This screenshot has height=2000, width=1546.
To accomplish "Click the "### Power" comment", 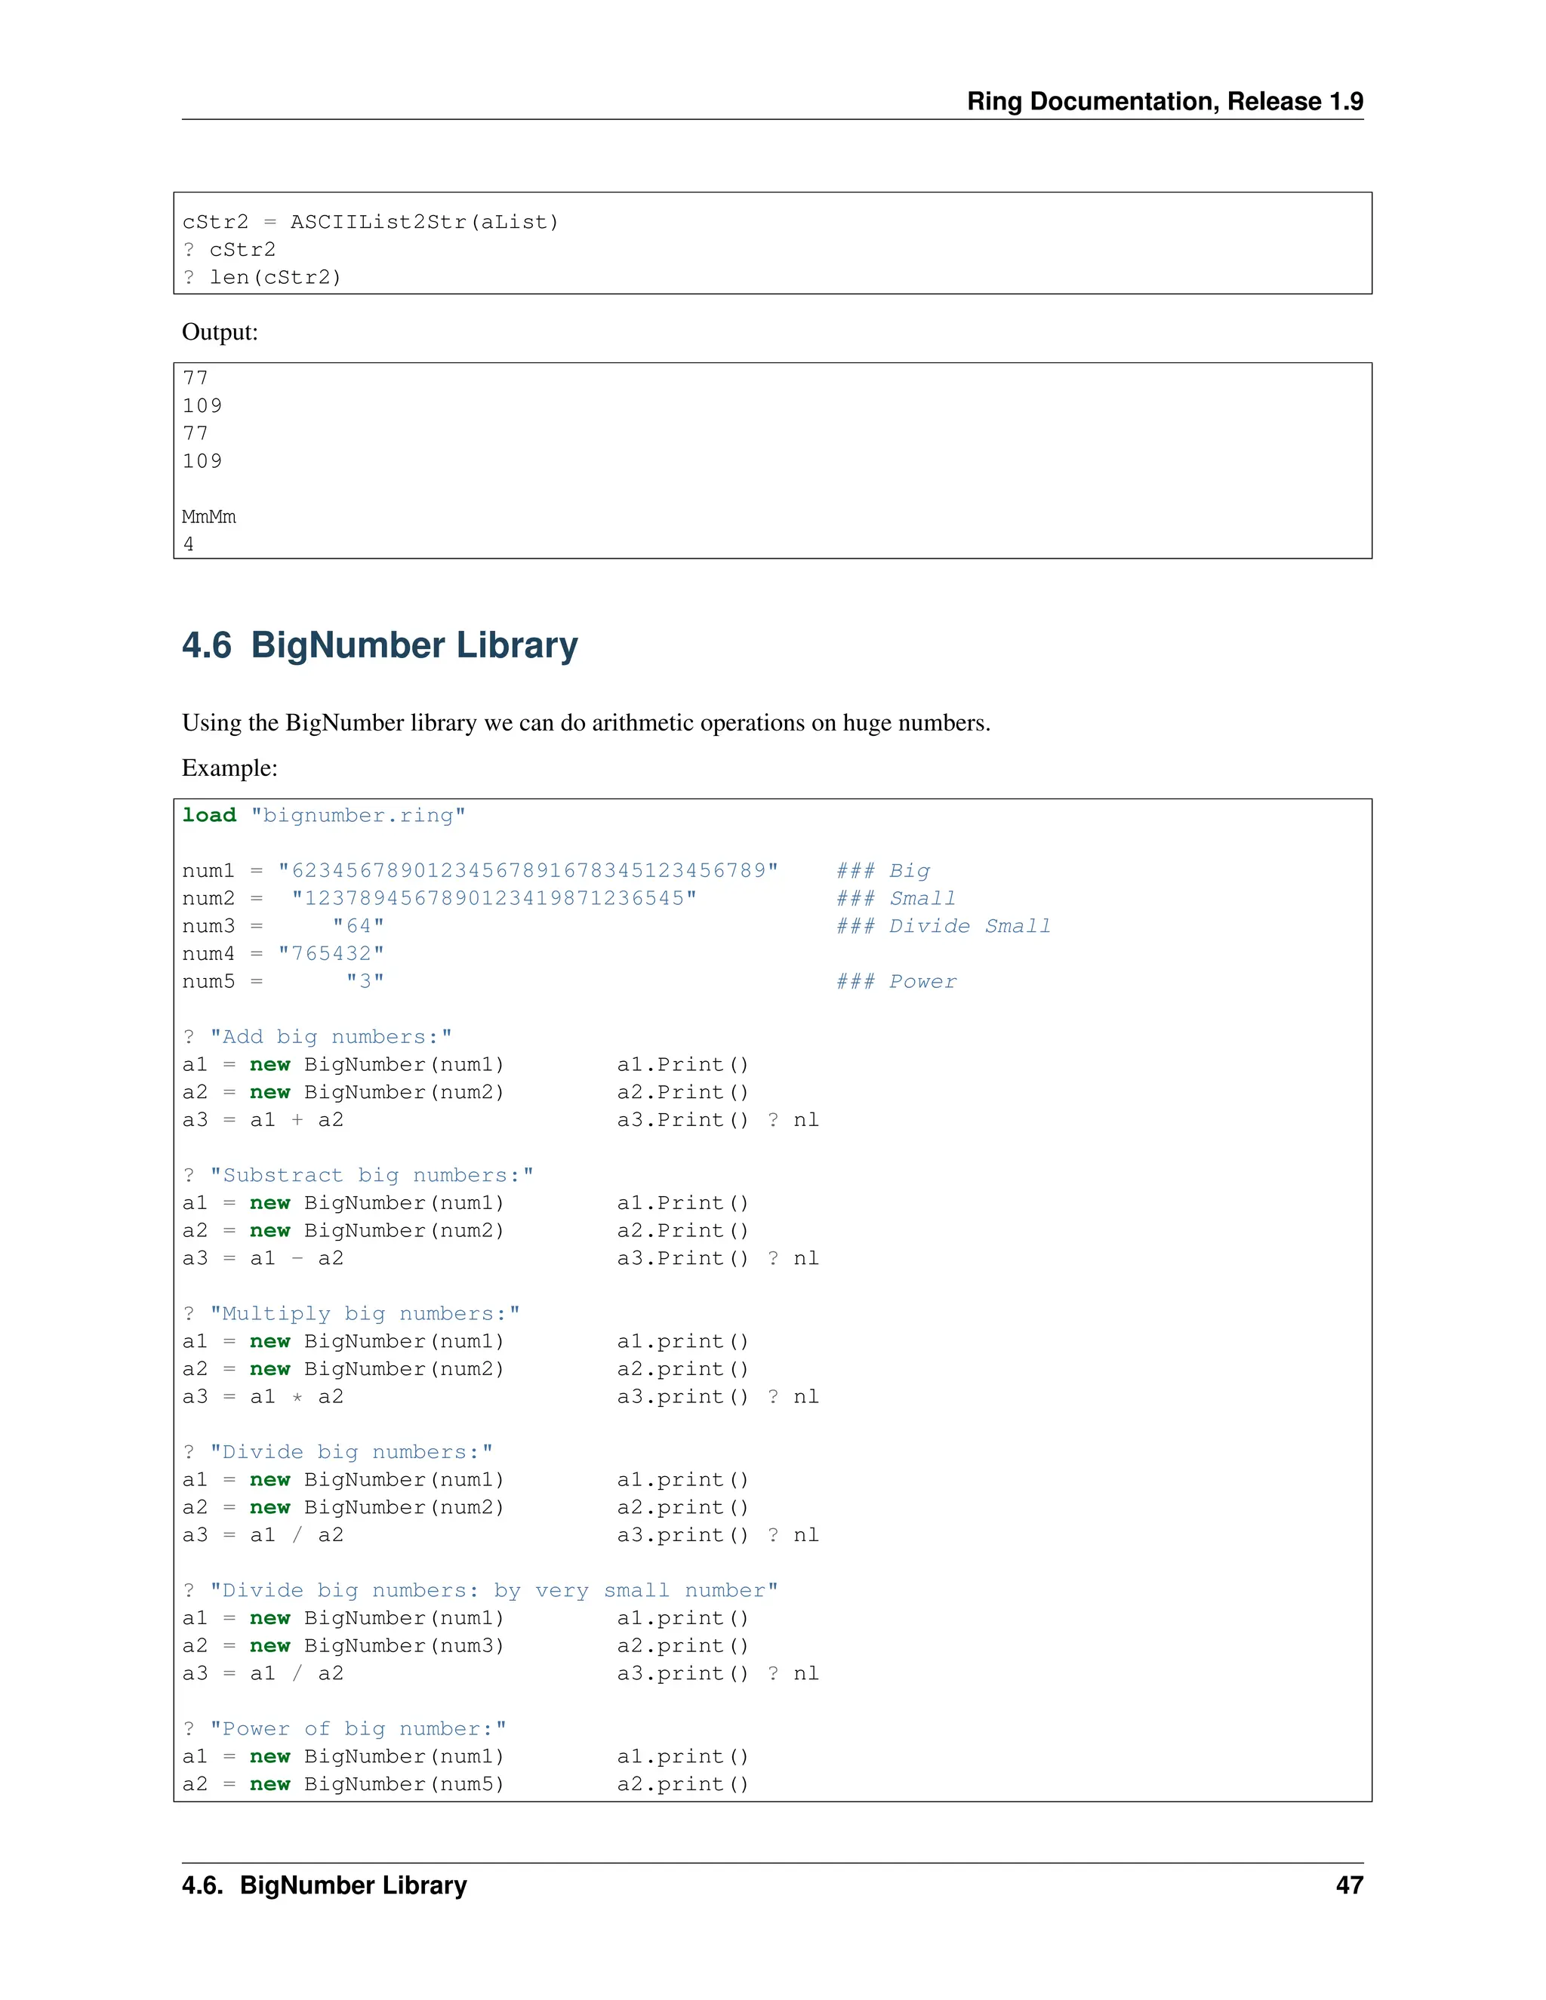I will point(897,982).
